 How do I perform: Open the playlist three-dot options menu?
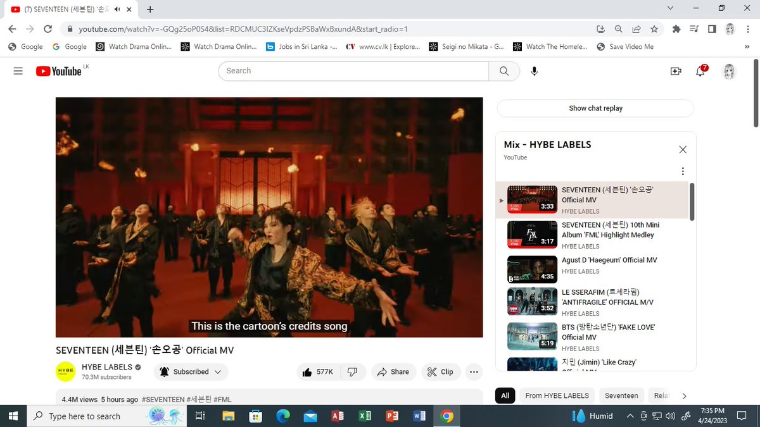pyautogui.click(x=683, y=171)
